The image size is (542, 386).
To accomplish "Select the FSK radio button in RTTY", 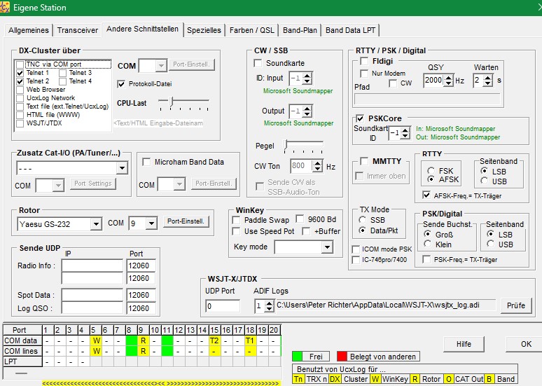I will pyautogui.click(x=430, y=170).
